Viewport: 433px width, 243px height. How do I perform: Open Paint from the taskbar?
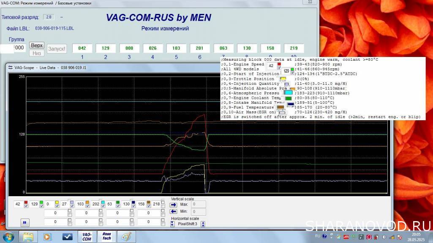126,237
